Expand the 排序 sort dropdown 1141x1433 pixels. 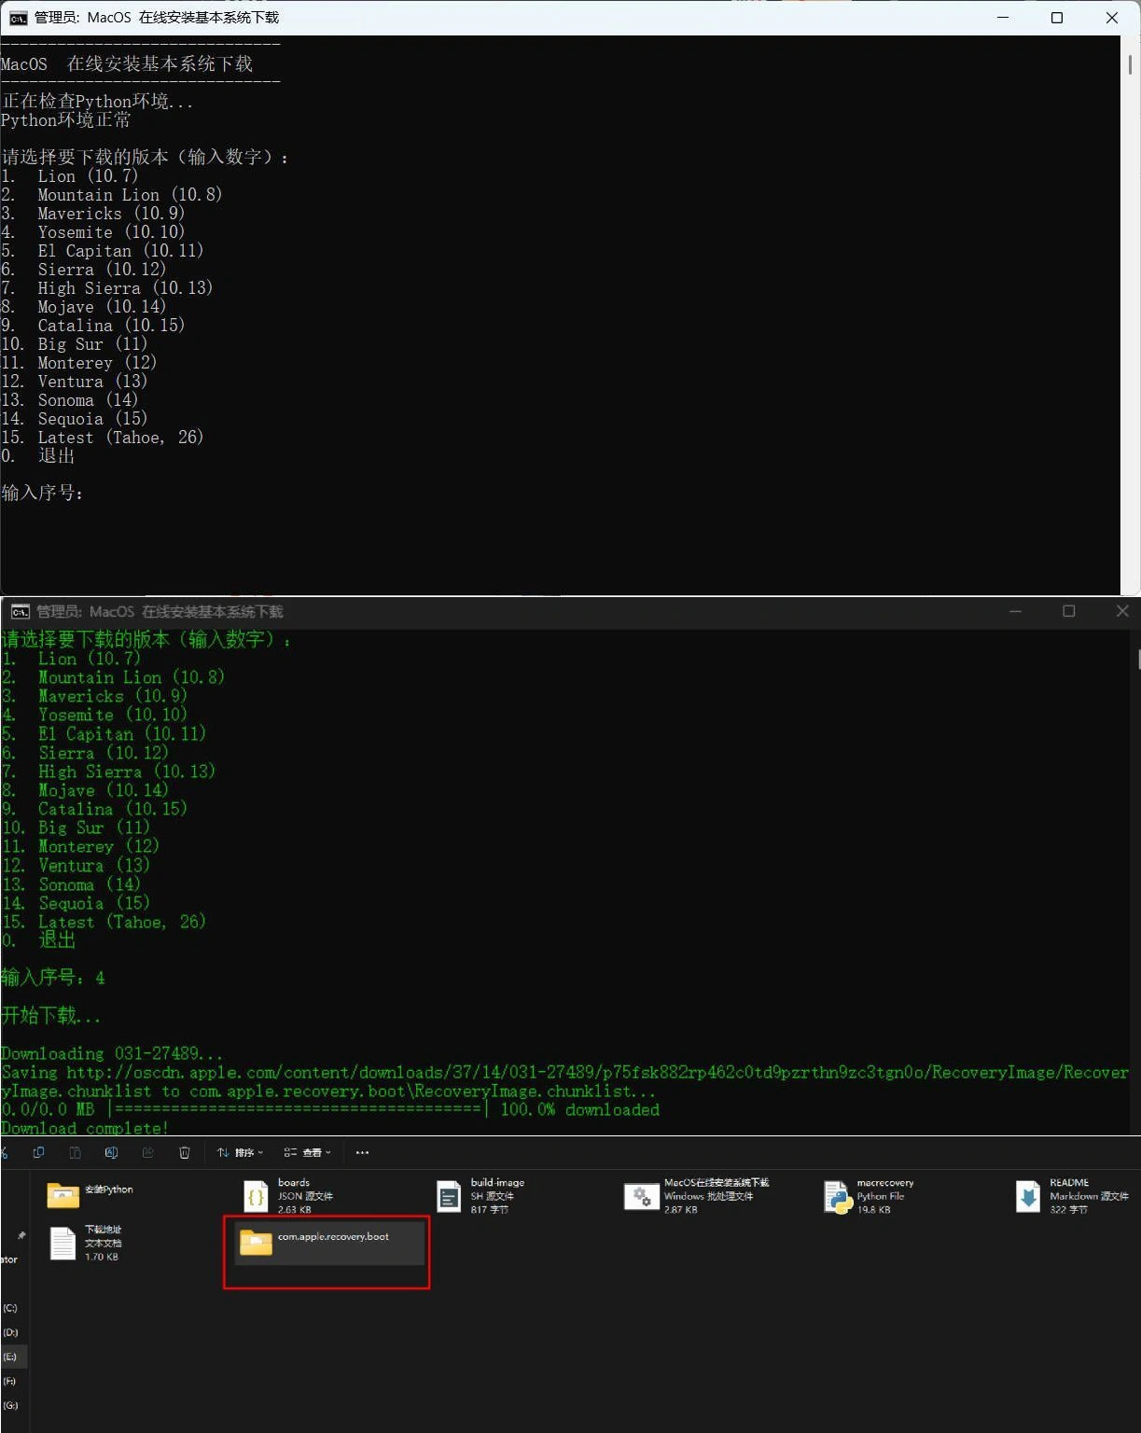(240, 1152)
